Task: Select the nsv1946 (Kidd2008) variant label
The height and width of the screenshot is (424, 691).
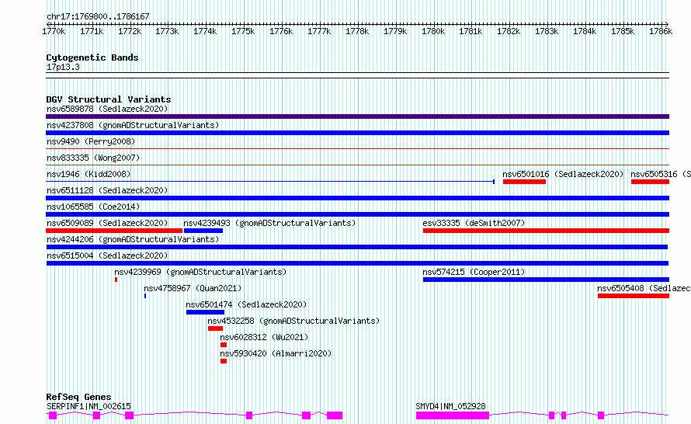Action: pos(89,174)
